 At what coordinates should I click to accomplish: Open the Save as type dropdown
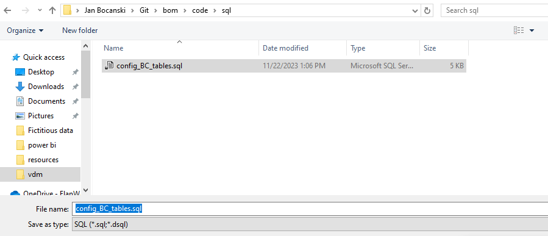(x=310, y=224)
